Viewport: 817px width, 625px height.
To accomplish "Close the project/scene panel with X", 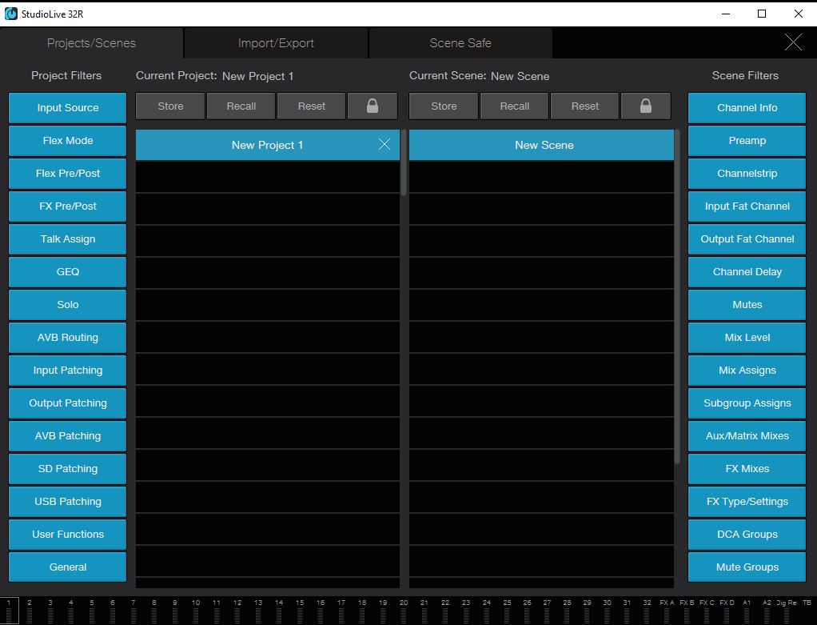I will point(792,43).
